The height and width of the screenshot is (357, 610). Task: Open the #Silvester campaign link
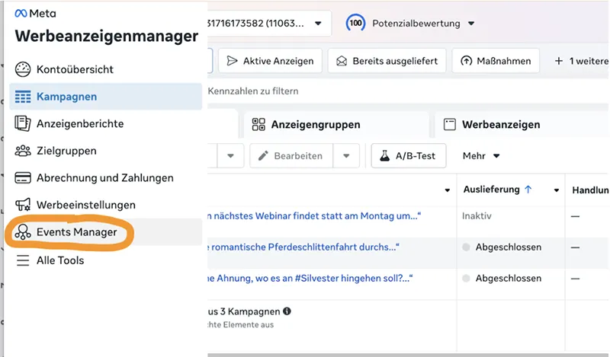(310, 278)
